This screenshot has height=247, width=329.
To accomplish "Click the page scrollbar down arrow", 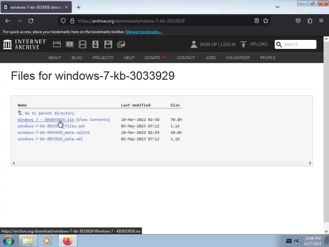I will click(326, 232).
